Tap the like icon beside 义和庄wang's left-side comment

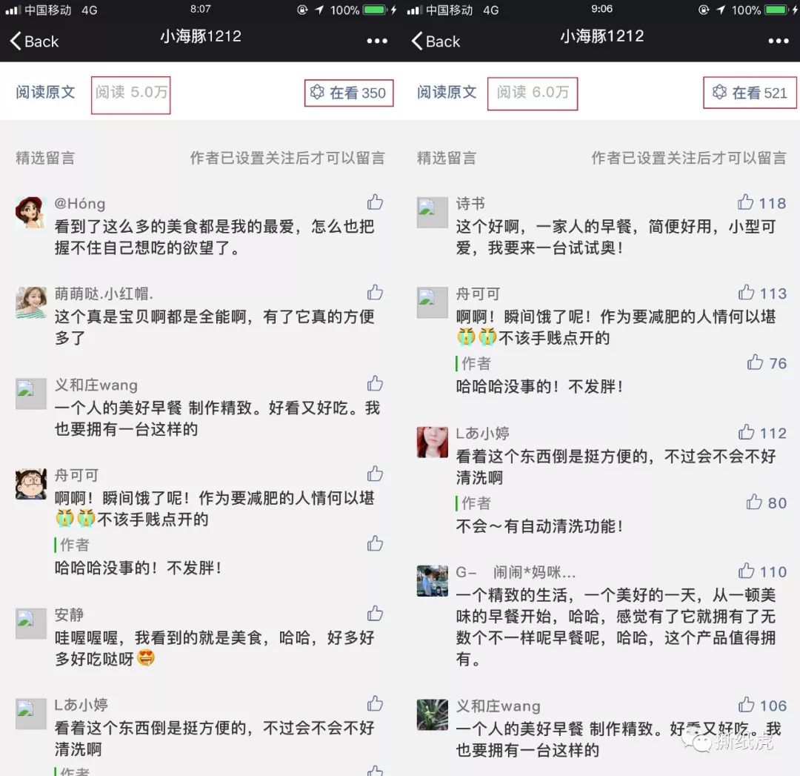[375, 384]
